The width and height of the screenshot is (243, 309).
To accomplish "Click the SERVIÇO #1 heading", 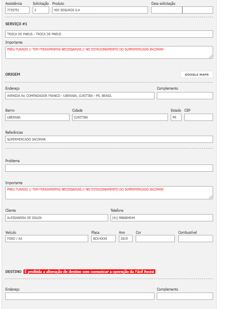I will tap(16, 24).
